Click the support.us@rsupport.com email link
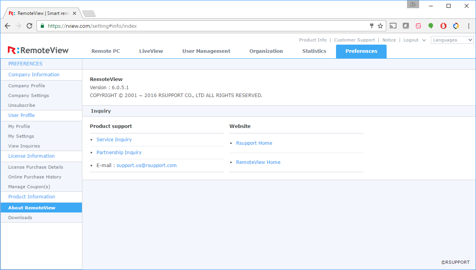Viewport: 476px width, 270px height. tap(146, 166)
